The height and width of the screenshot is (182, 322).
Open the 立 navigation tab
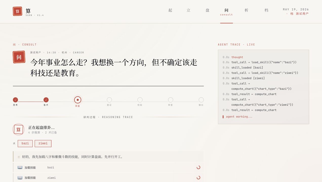189,10
